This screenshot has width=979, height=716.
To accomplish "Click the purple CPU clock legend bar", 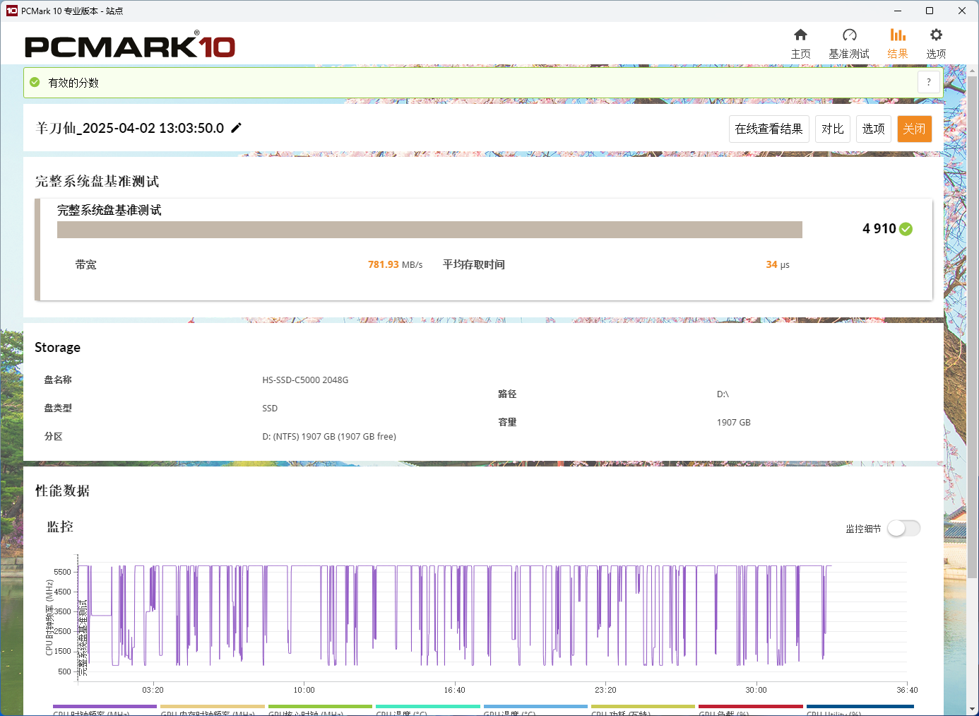I will click(105, 706).
